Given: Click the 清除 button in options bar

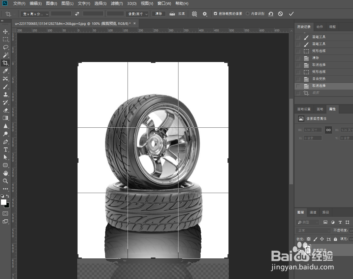Looking at the screenshot, I should tap(158, 14).
